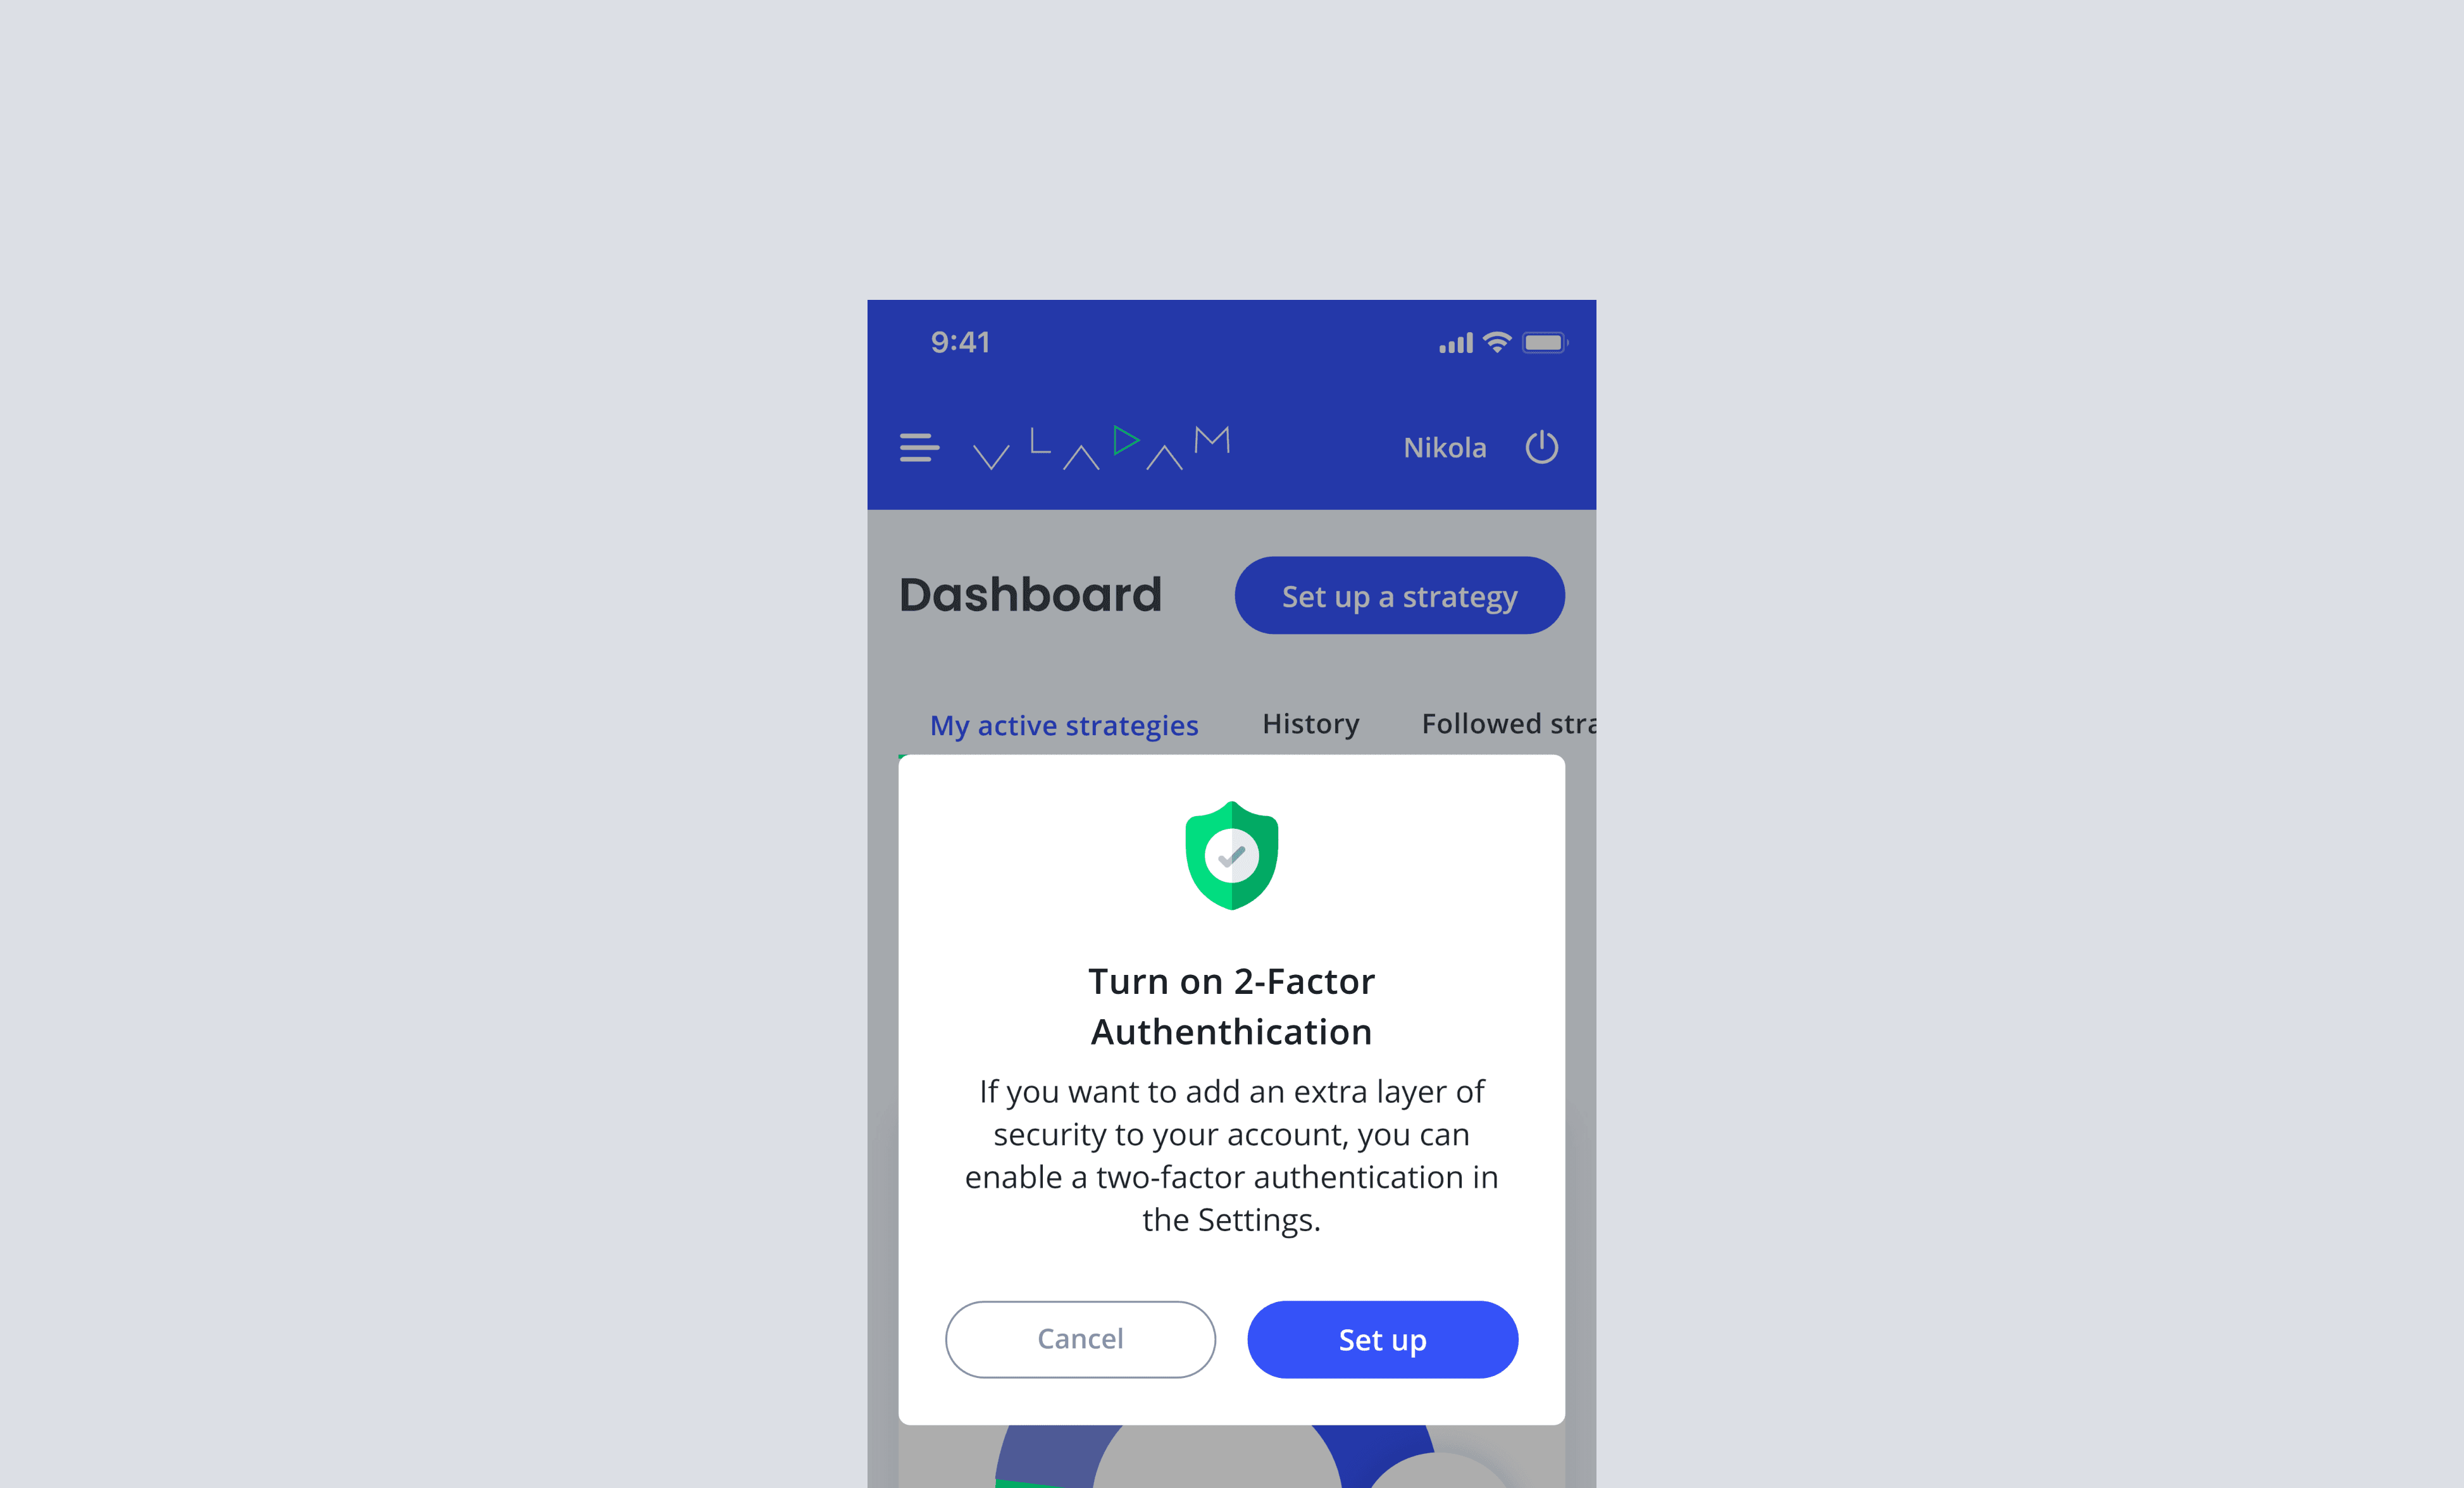The width and height of the screenshot is (2464, 1488).
Task: Click Set up in the dialog
Action: click(1382, 1339)
